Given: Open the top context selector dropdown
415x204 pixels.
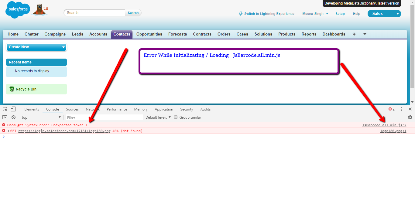Looking at the screenshot, I should point(41,117).
